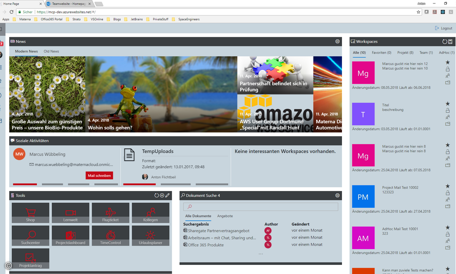Toggle favorite star on 'Marcus guckt nie hier rein 12'

pos(448,62)
